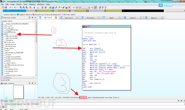Click the red X cancel toolbar icon
Screen dimensions: 185x110
point(69,7)
